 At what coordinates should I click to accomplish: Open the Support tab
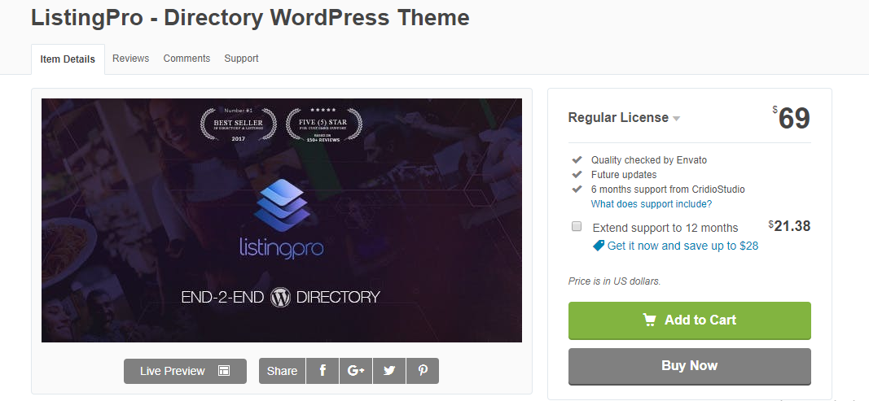click(x=241, y=58)
